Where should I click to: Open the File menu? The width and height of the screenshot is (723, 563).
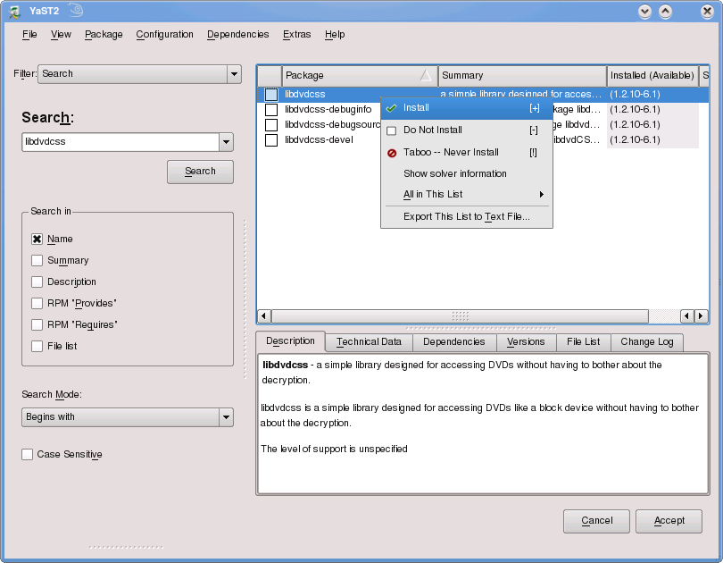(x=29, y=35)
